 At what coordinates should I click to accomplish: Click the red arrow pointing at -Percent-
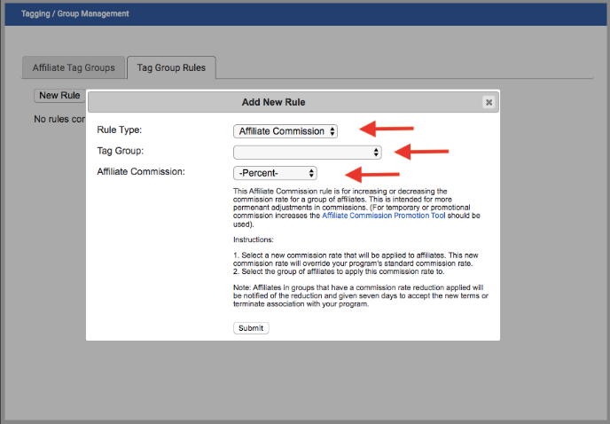[379, 173]
